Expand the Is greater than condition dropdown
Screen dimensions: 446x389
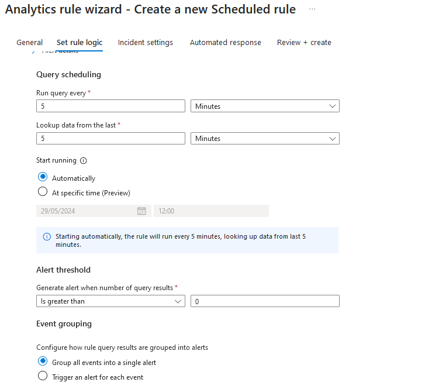(110, 301)
